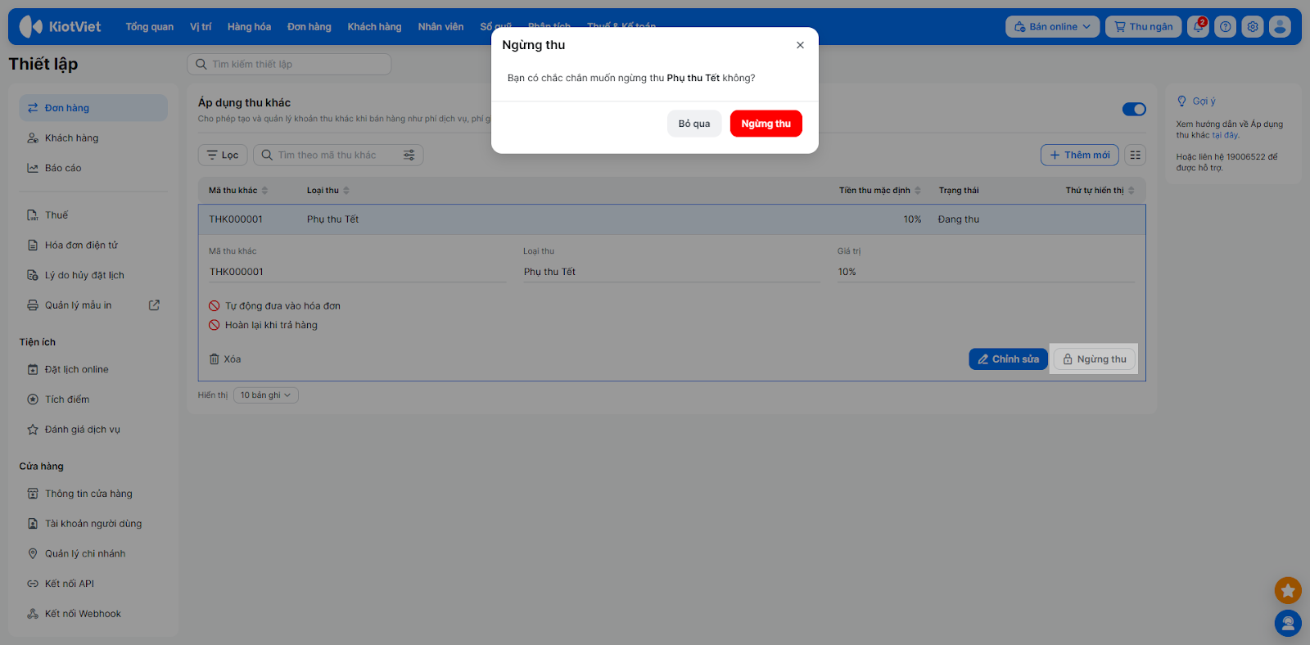Open Đặt lịch online settings
The height and width of the screenshot is (645, 1310).
tap(93, 369)
